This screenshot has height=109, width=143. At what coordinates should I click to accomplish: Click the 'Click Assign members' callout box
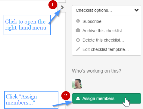pos(31,100)
